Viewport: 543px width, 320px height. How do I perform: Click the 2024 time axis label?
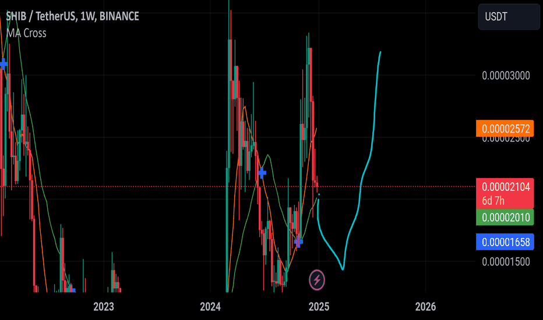(210, 307)
